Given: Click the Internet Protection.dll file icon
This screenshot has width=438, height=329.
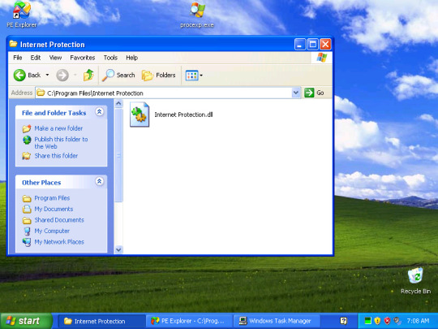Looking at the screenshot, I should (x=140, y=115).
